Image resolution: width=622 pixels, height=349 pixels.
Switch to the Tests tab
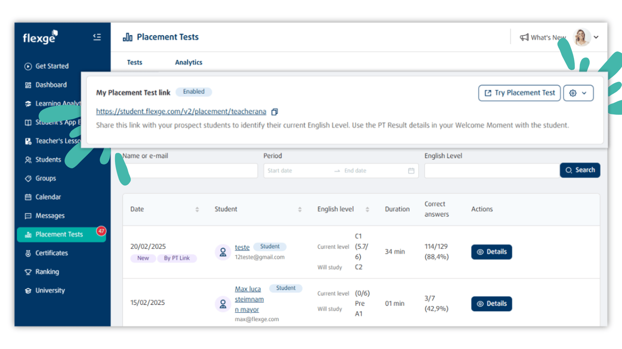click(135, 62)
